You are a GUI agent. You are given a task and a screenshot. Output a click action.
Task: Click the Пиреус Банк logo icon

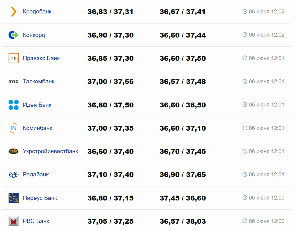(x=13, y=198)
